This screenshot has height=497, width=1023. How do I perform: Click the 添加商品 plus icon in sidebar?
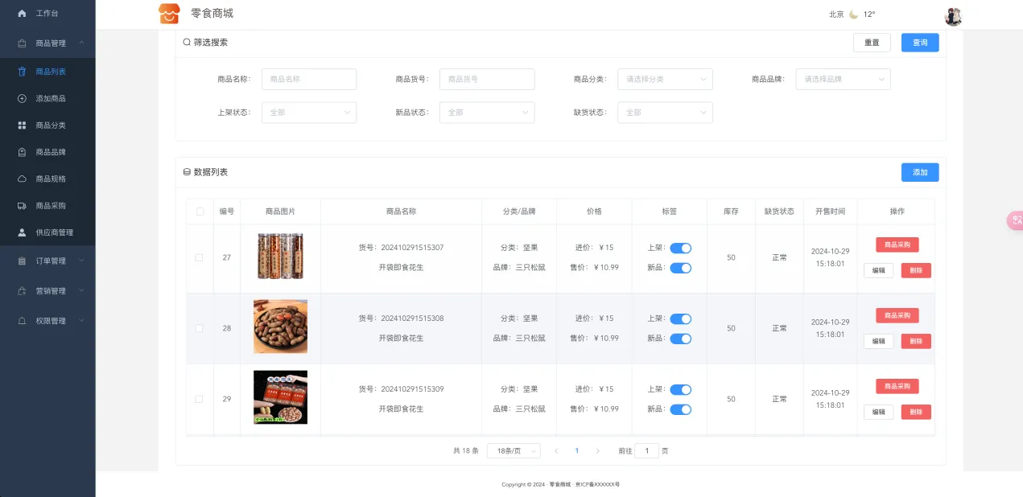(x=22, y=98)
